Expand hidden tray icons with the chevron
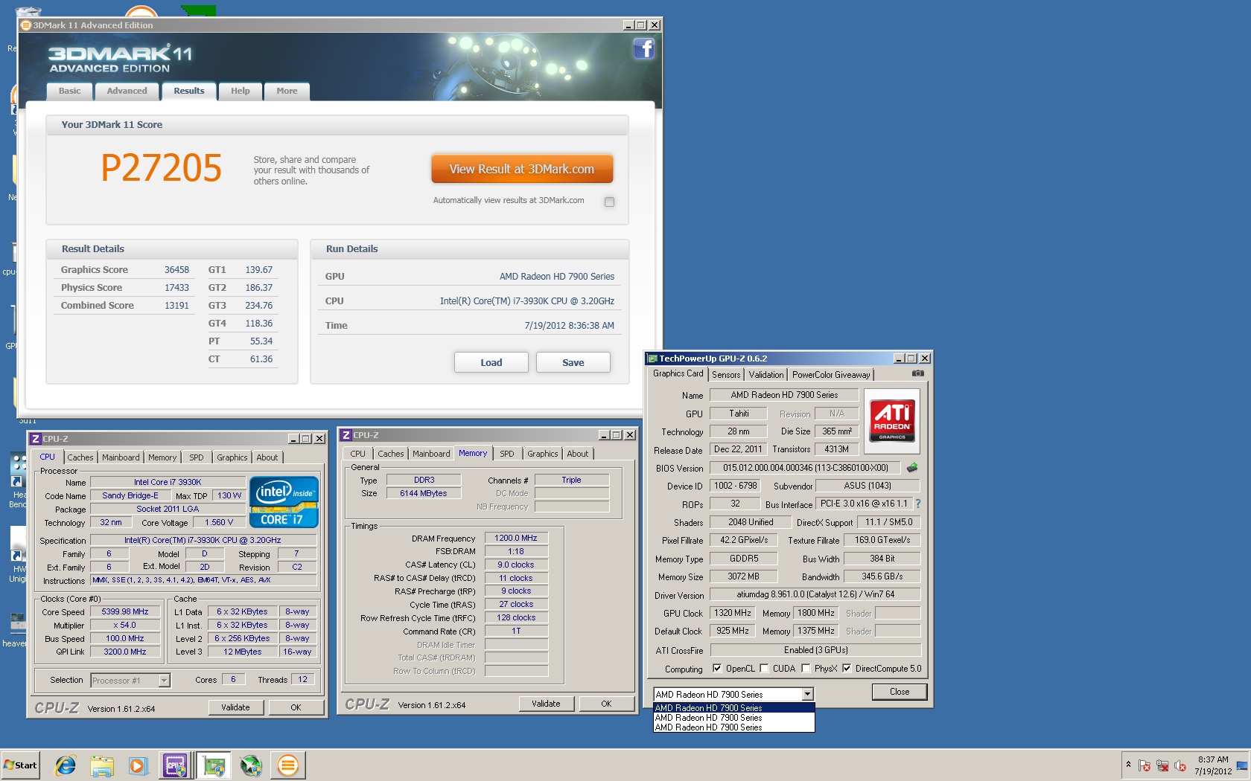This screenshot has height=781, width=1251. pos(1128,765)
